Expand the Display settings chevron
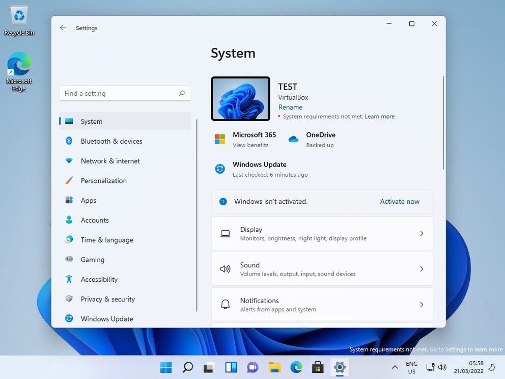This screenshot has height=379, width=505. 422,233
